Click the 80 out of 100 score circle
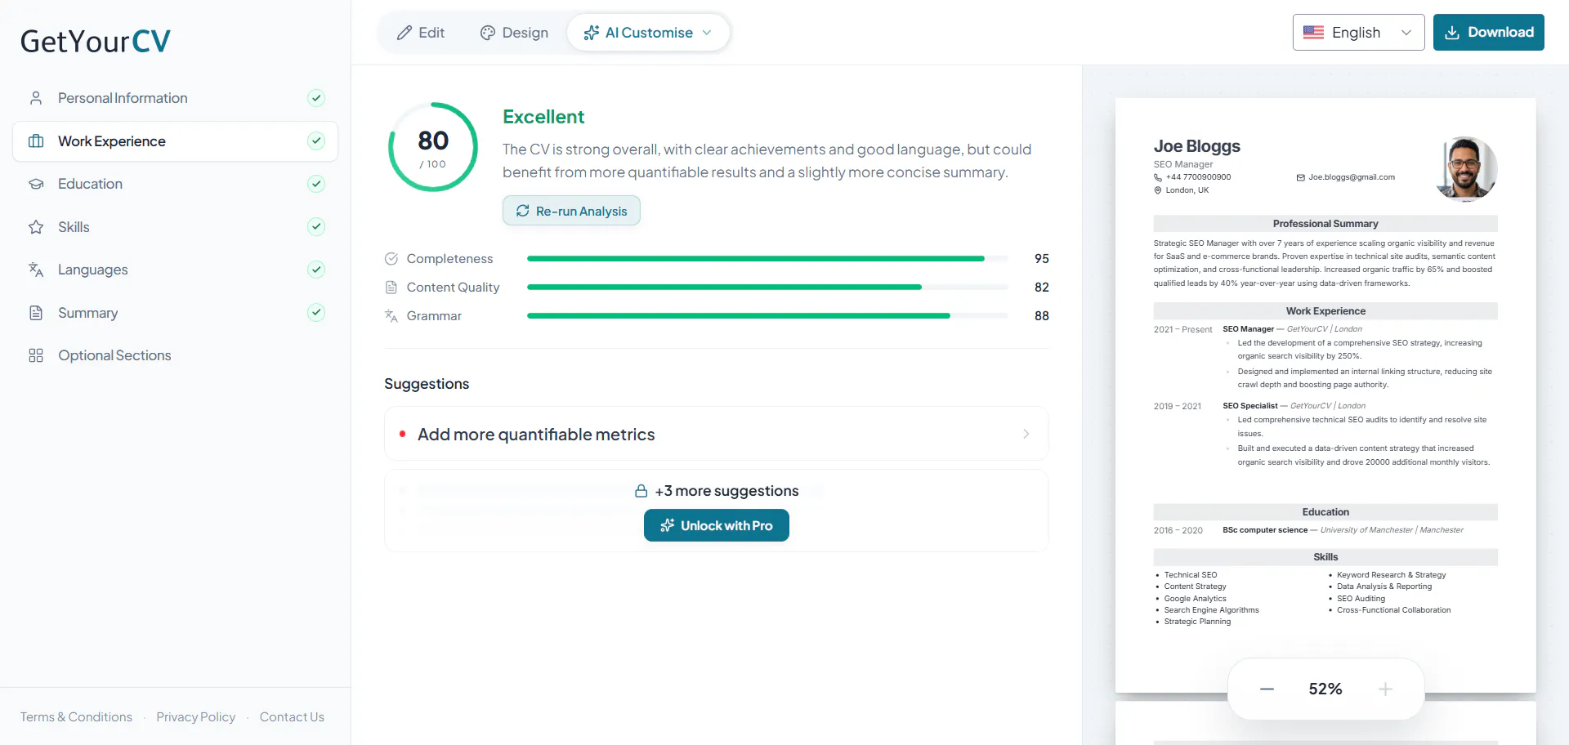 click(433, 147)
